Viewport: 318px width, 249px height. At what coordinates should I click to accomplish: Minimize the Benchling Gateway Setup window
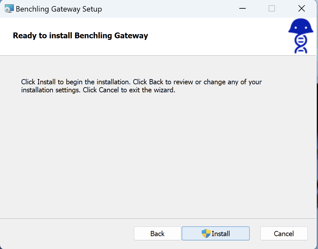242,9
